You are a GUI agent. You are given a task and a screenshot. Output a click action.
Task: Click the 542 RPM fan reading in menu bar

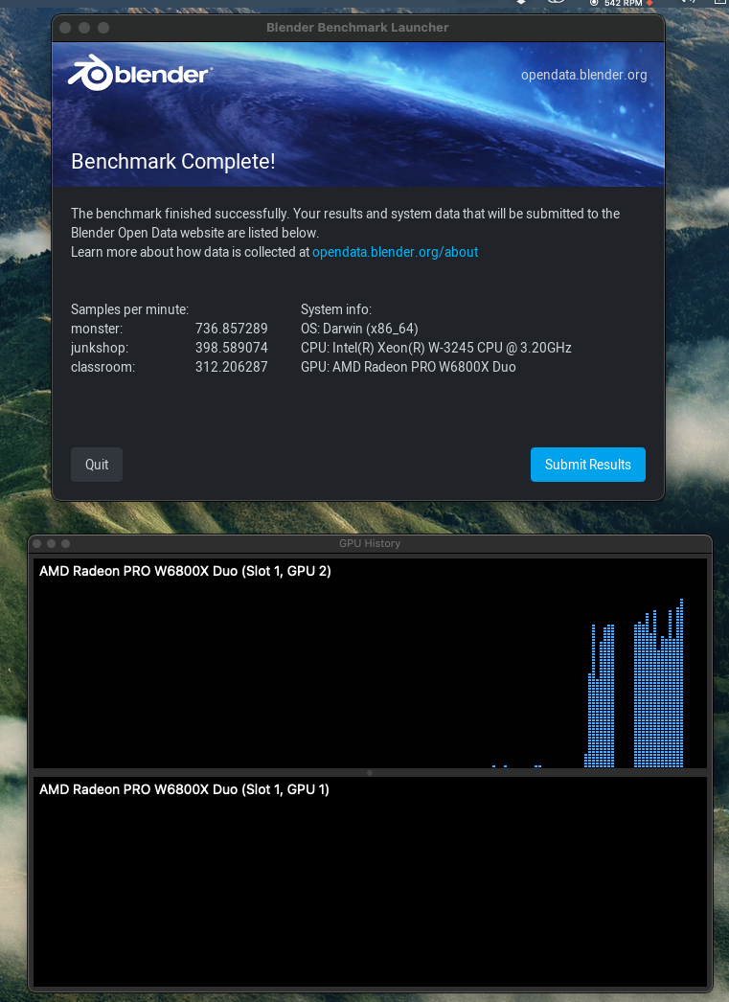click(623, 3)
